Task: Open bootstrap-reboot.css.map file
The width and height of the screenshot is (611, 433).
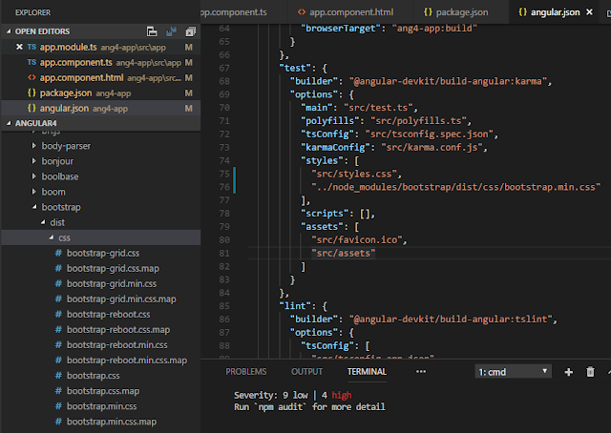Action: pyautogui.click(x=118, y=329)
